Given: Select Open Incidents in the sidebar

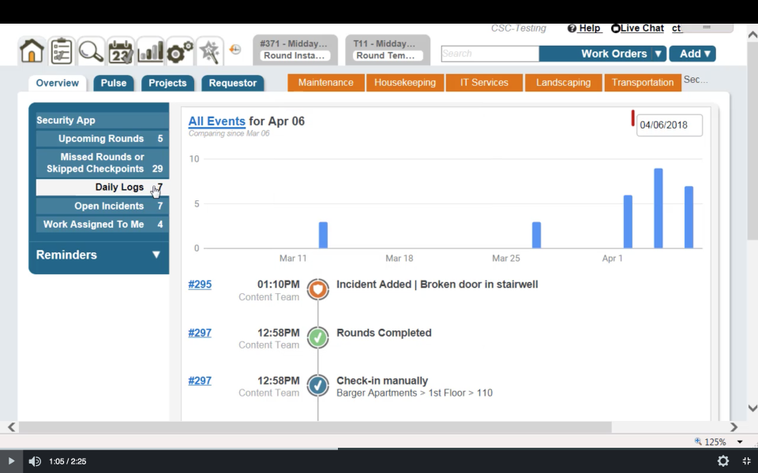Looking at the screenshot, I should click(x=103, y=206).
